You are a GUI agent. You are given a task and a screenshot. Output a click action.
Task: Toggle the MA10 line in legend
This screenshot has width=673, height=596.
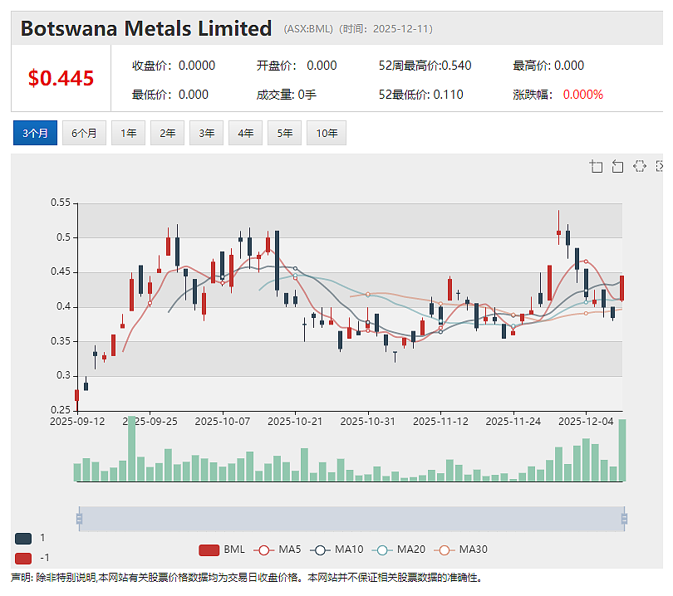tap(336, 550)
